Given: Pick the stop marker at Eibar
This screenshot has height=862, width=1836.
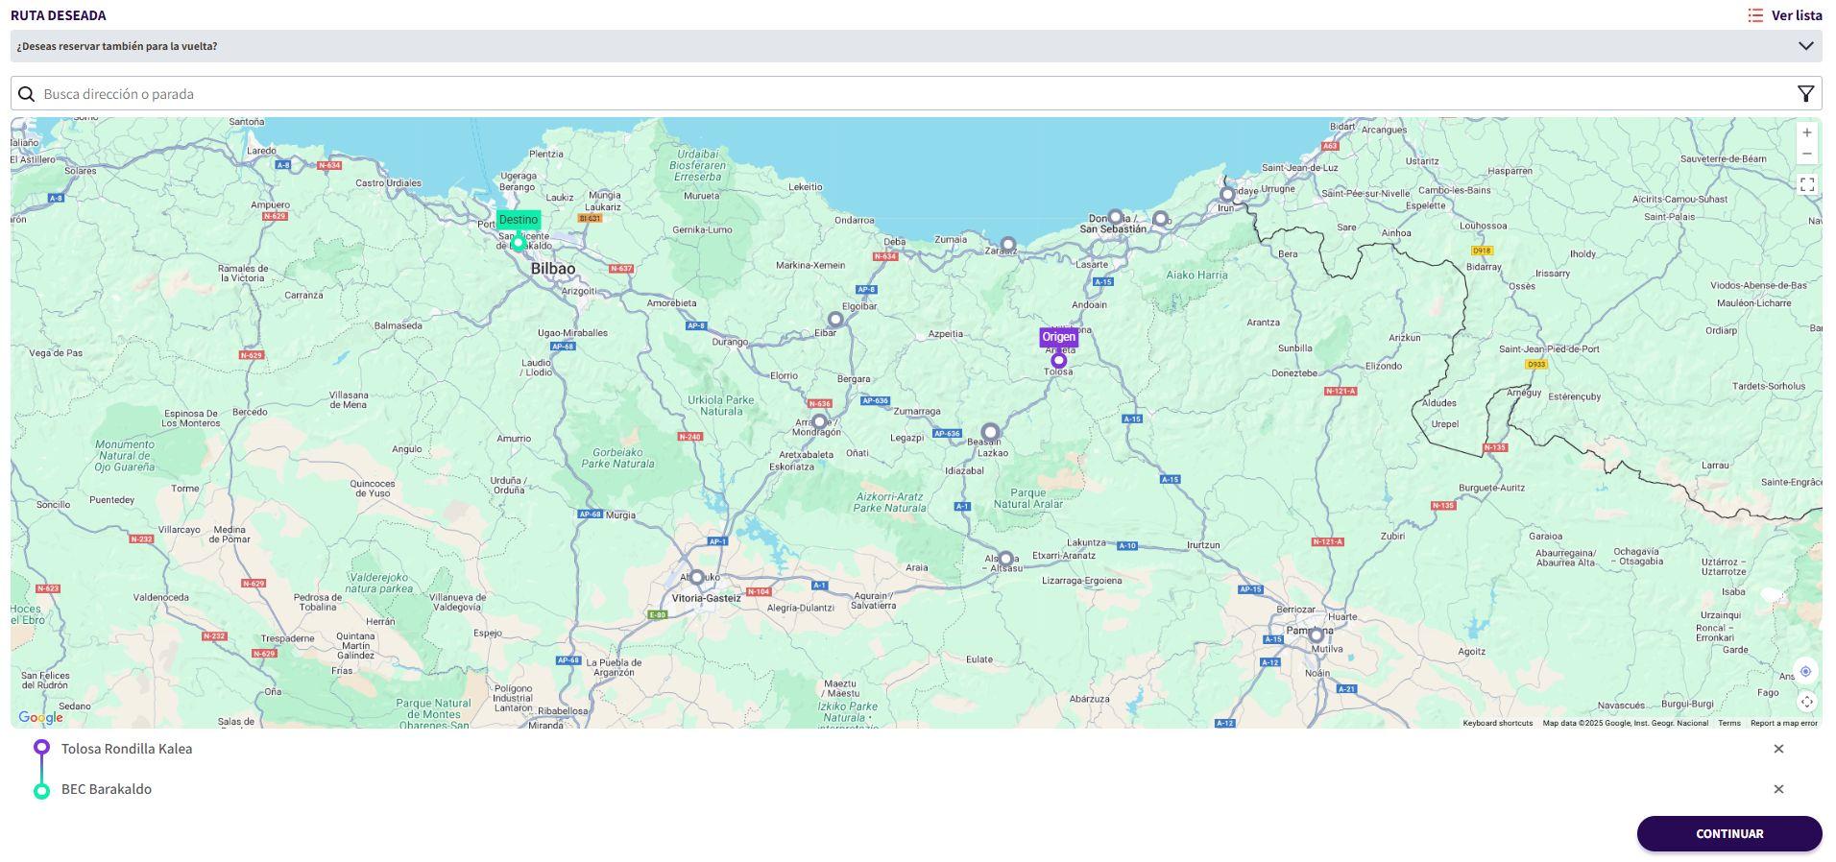Looking at the screenshot, I should 835,320.
